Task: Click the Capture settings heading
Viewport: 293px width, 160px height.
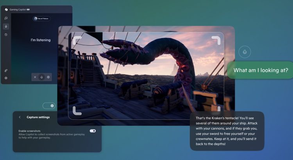Action: 38,117
